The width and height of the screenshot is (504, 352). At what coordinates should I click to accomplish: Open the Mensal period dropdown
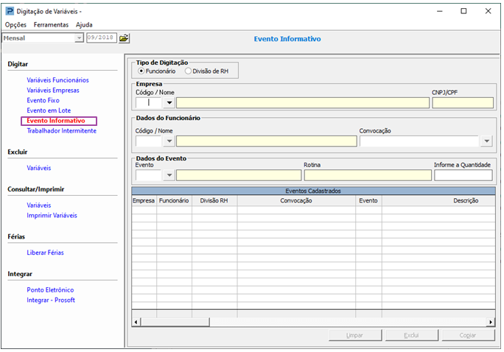[79, 38]
